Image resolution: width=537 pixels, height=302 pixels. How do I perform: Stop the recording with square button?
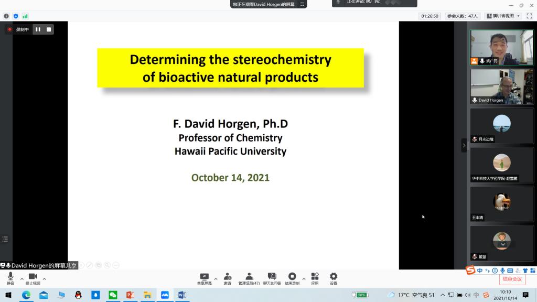[49, 29]
